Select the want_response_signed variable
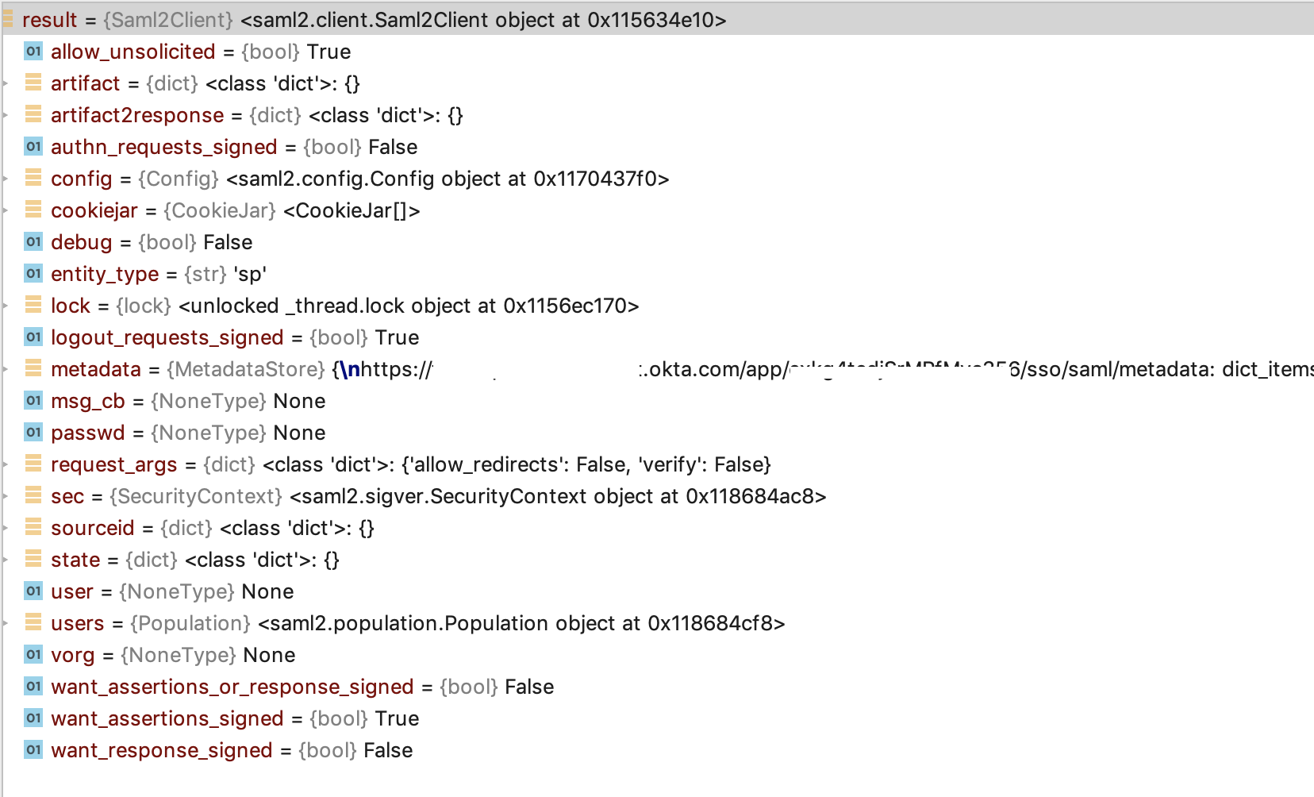Viewport: 1314px width, 797px height. (x=161, y=749)
